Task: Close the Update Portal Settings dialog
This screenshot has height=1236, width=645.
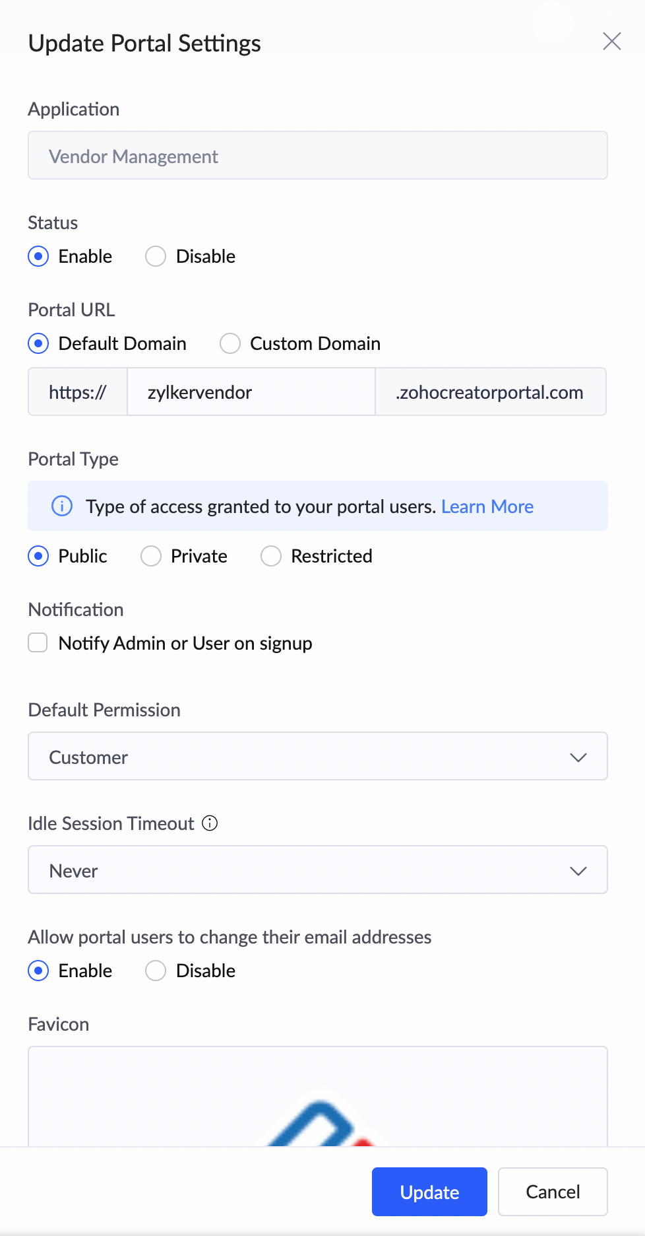Action: pos(611,42)
